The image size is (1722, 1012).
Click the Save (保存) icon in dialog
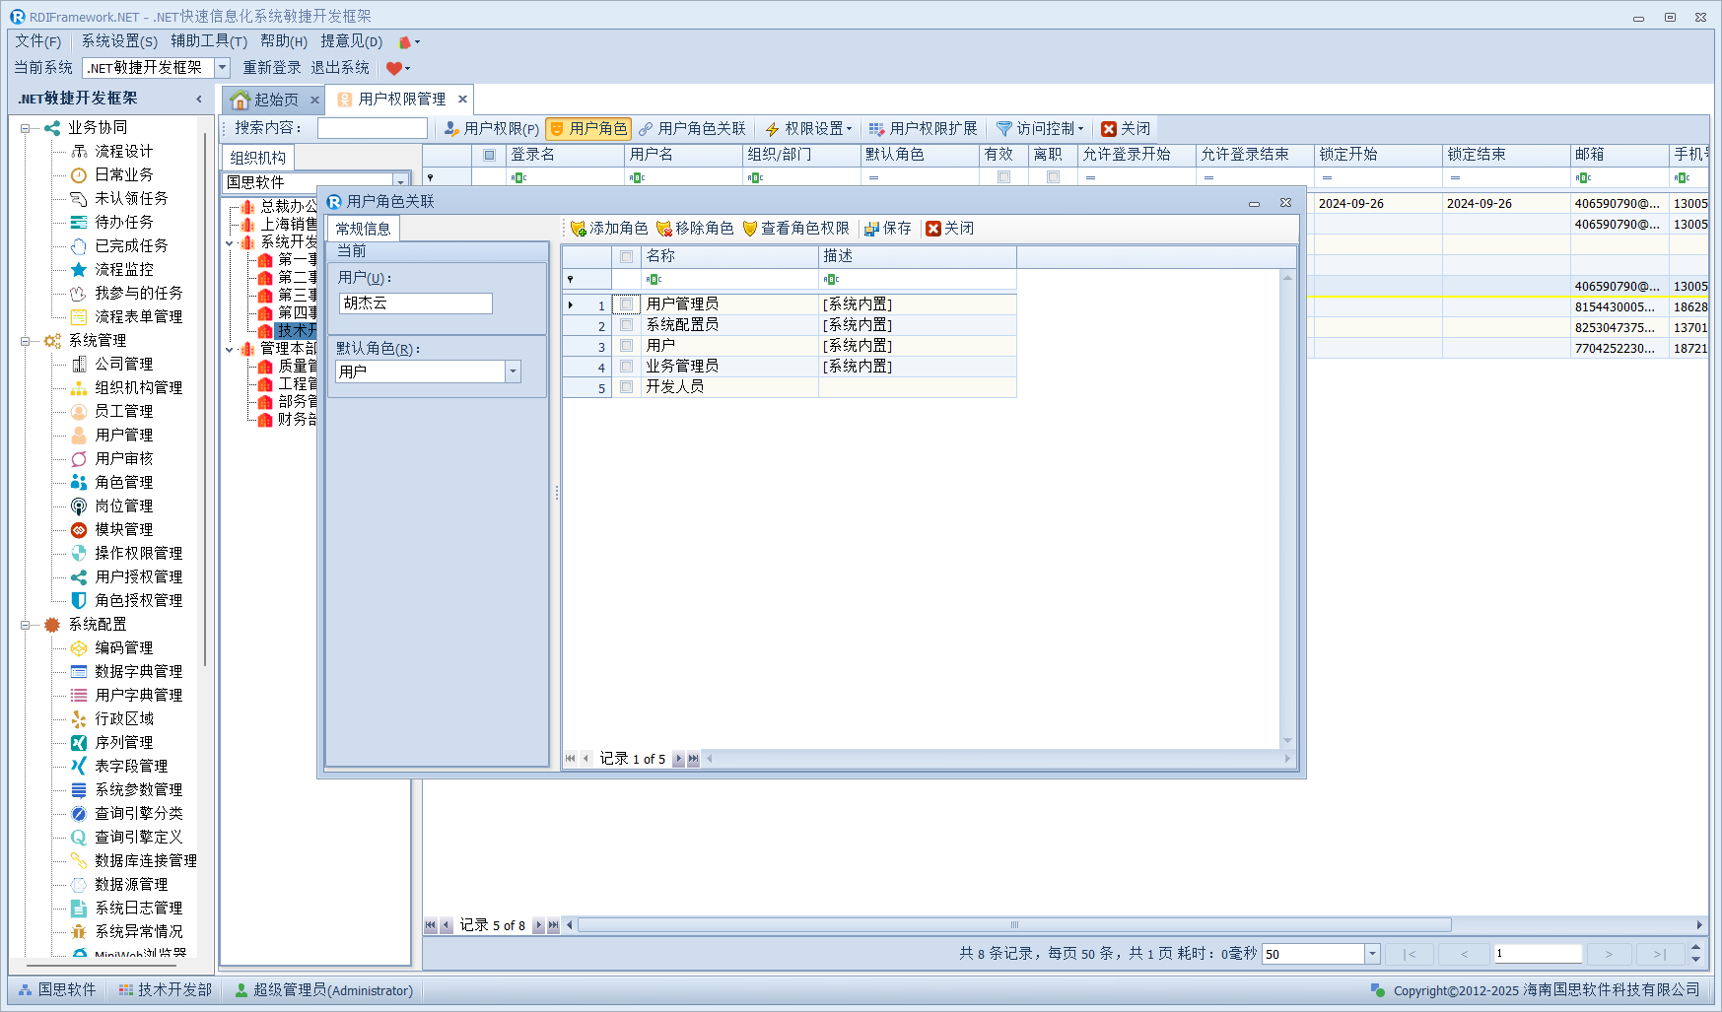871,229
